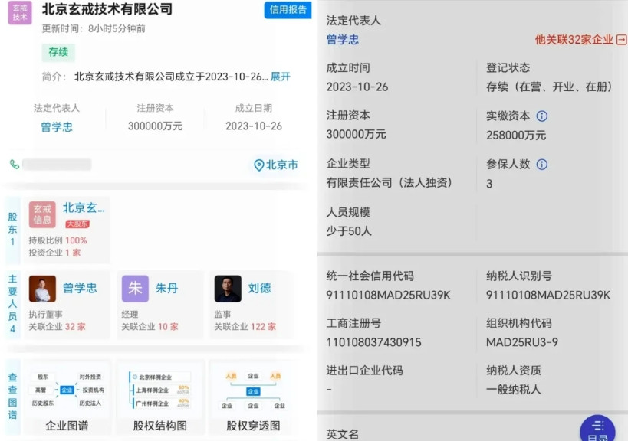
Task: Click 持股比例 100% text
Action: [x=58, y=240]
